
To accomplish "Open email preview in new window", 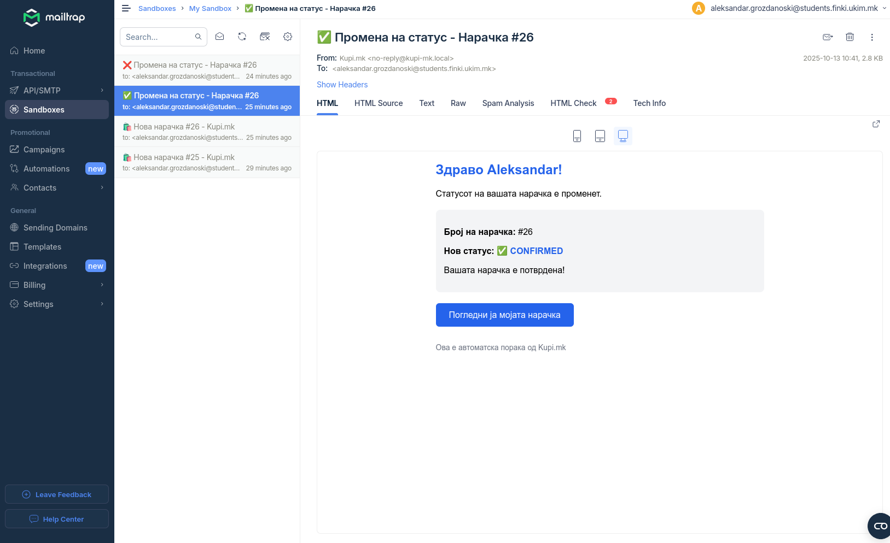I will (x=876, y=124).
